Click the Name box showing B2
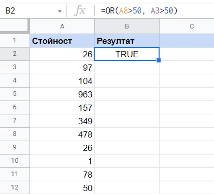 (33, 11)
